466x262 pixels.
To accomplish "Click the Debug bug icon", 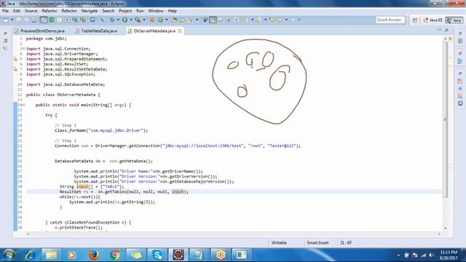I will [112, 20].
